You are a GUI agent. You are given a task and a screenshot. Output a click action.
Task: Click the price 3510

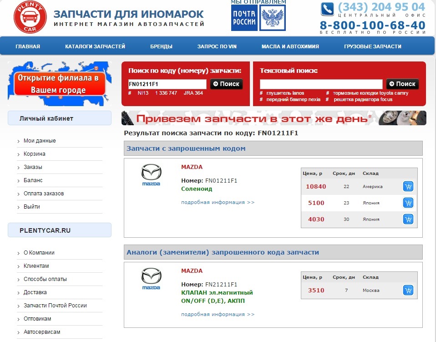pyautogui.click(x=316, y=290)
